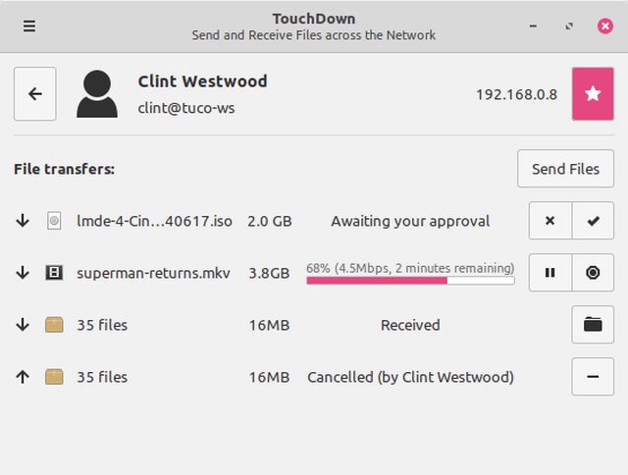628x475 pixels.
Task: Pause the superman-returns.mkv transfer
Action: (549, 273)
